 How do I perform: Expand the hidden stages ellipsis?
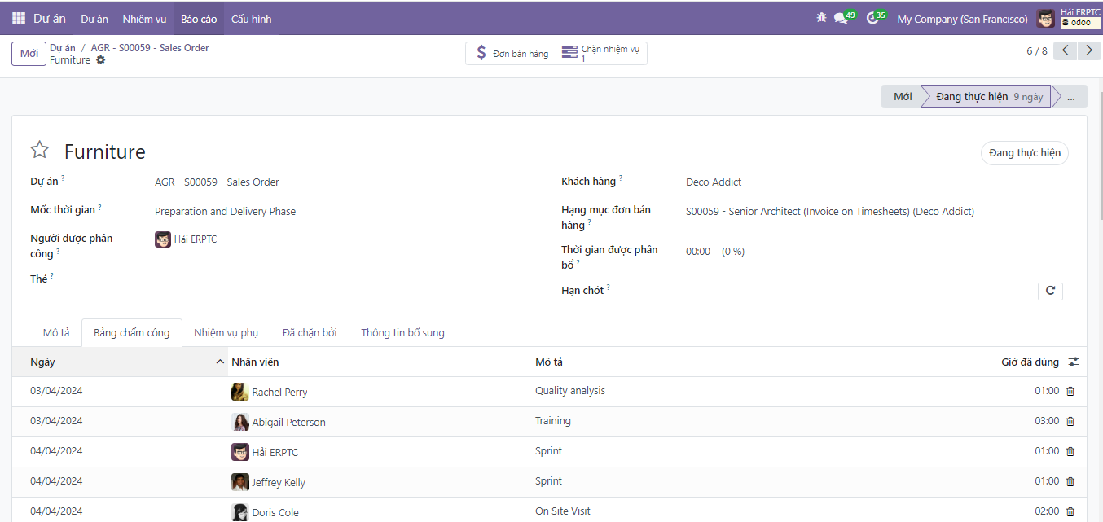point(1070,97)
